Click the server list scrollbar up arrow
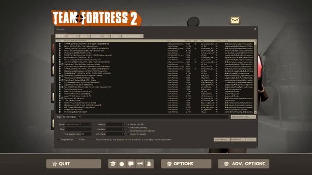 pos(255,41)
